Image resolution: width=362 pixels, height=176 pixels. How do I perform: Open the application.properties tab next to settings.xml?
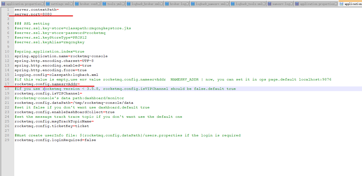tap(24, 4)
